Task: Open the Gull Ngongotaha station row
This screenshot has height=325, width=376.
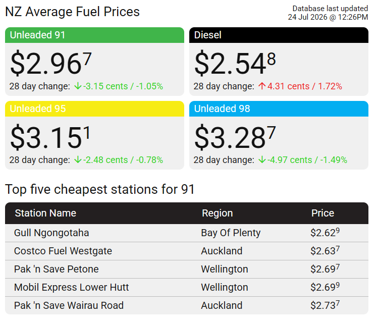Action: point(187,233)
